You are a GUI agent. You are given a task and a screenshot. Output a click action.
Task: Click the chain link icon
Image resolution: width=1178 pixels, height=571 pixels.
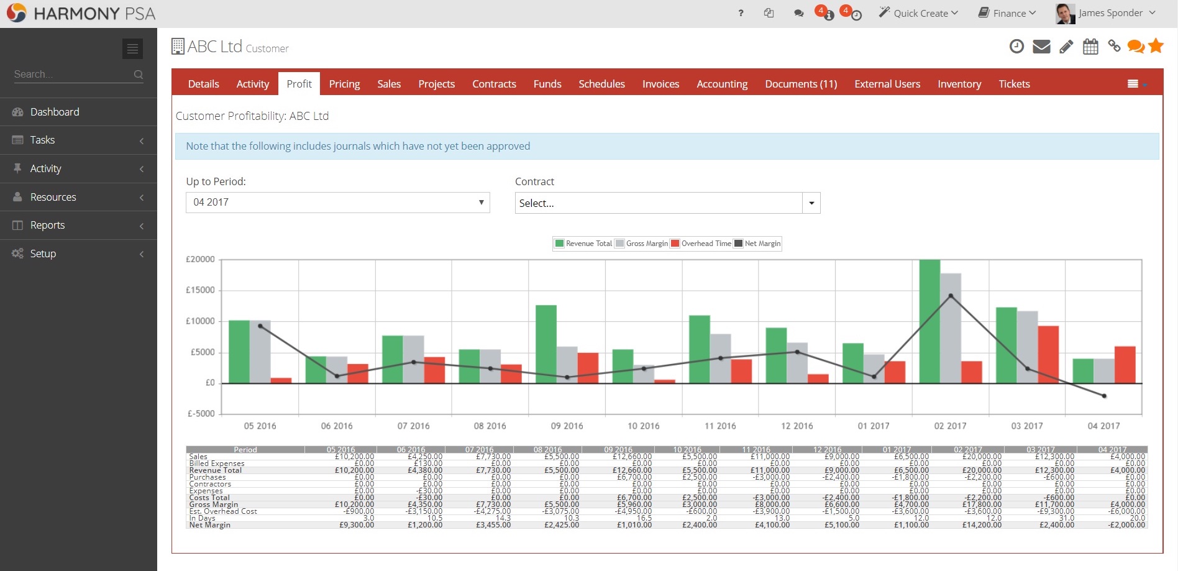click(1114, 46)
